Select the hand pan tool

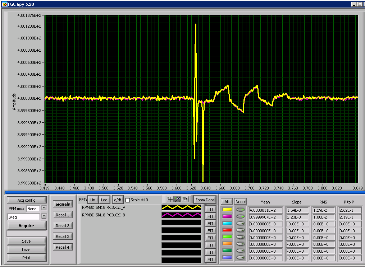coord(185,200)
